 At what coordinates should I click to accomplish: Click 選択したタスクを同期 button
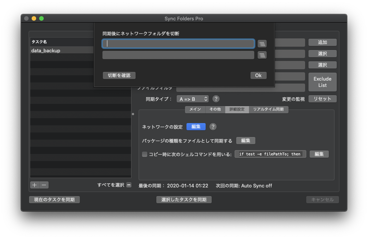pyautogui.click(x=184, y=199)
